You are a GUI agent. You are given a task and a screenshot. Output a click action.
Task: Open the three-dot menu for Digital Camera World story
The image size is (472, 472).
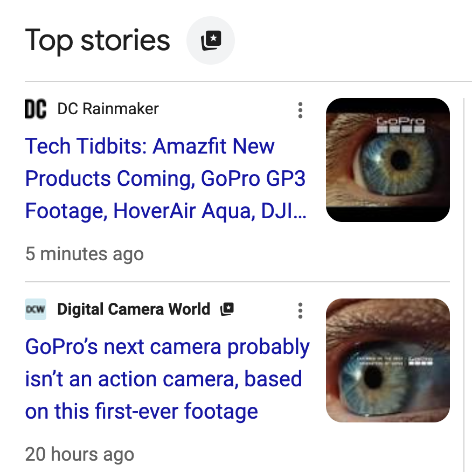[300, 310]
